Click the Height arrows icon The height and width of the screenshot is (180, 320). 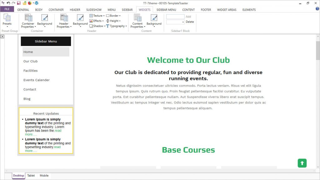(x=108, y=21)
